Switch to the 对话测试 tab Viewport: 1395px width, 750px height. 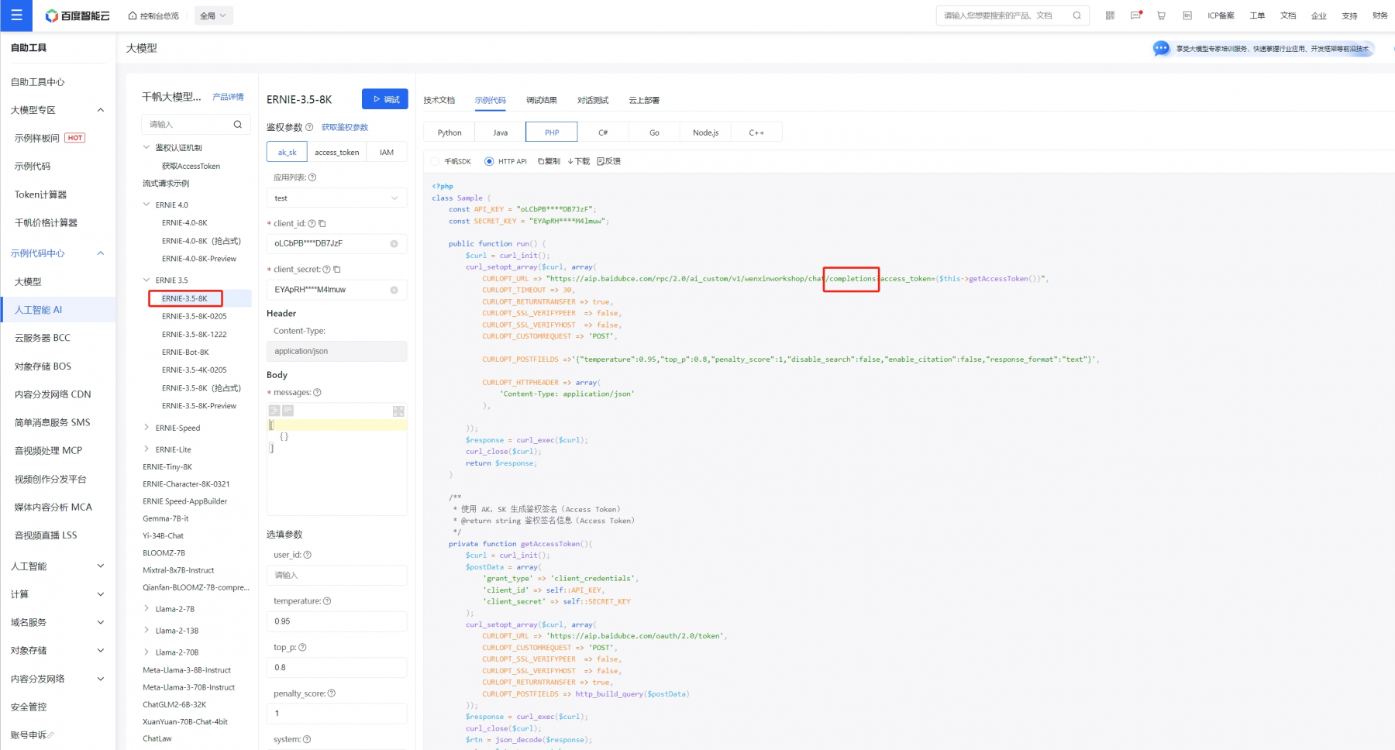coord(593,101)
